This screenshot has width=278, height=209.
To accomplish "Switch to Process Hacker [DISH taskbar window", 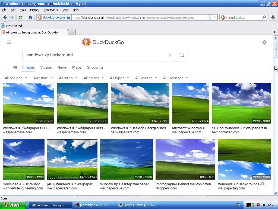I will [137, 205].
